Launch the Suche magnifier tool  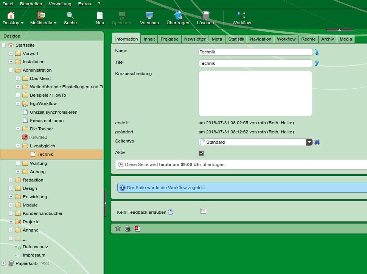[x=70, y=19]
